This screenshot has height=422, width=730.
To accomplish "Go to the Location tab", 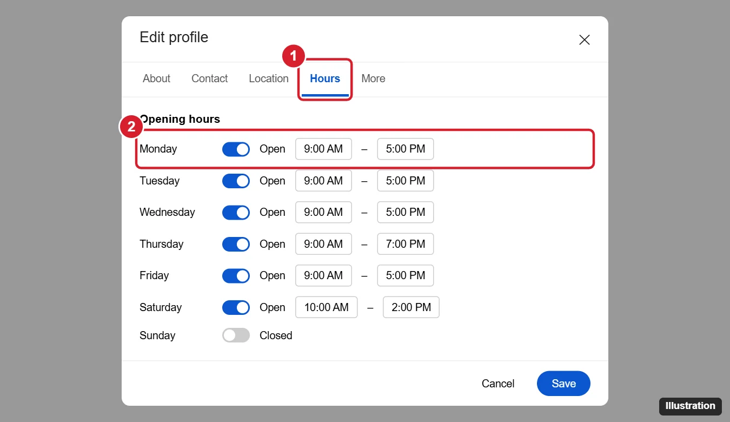I will point(269,78).
